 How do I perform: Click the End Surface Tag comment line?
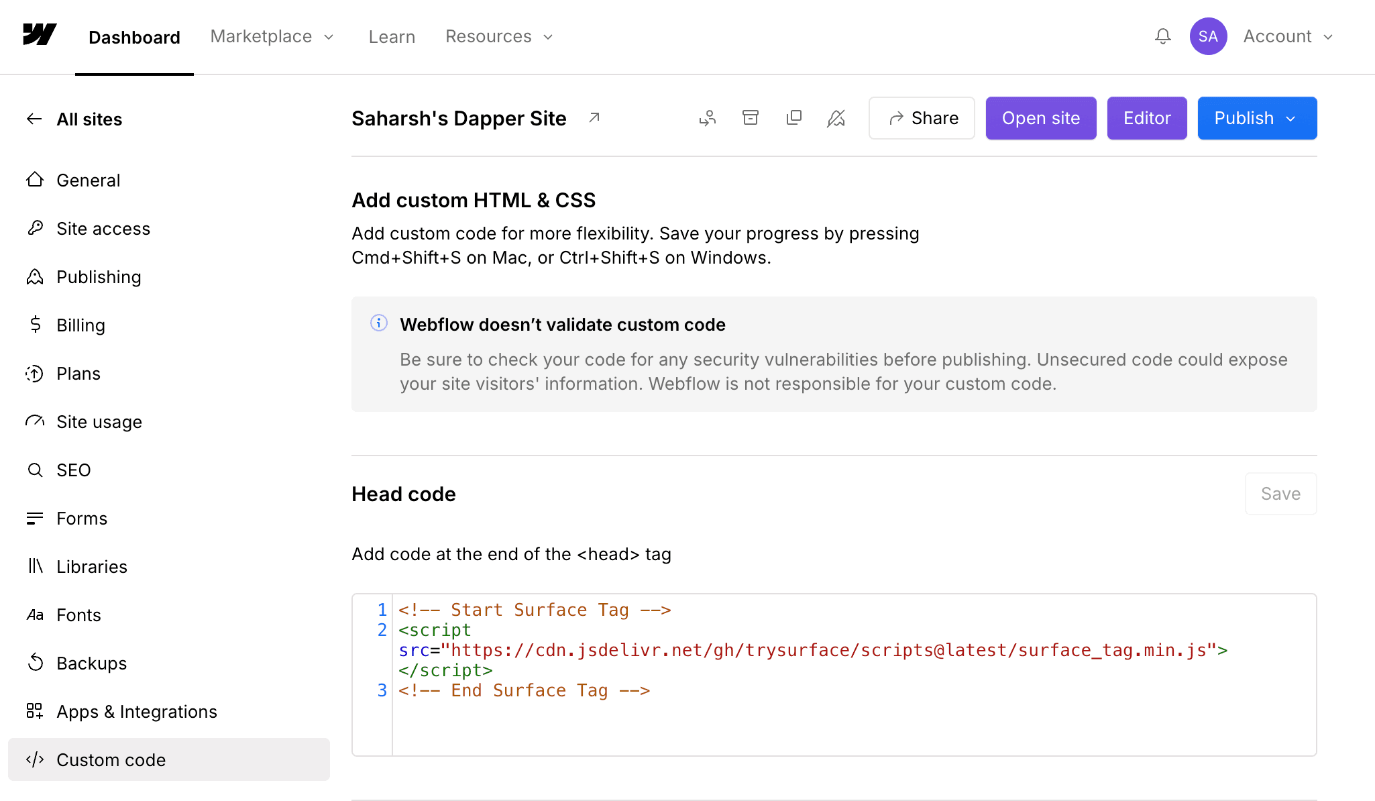click(524, 690)
